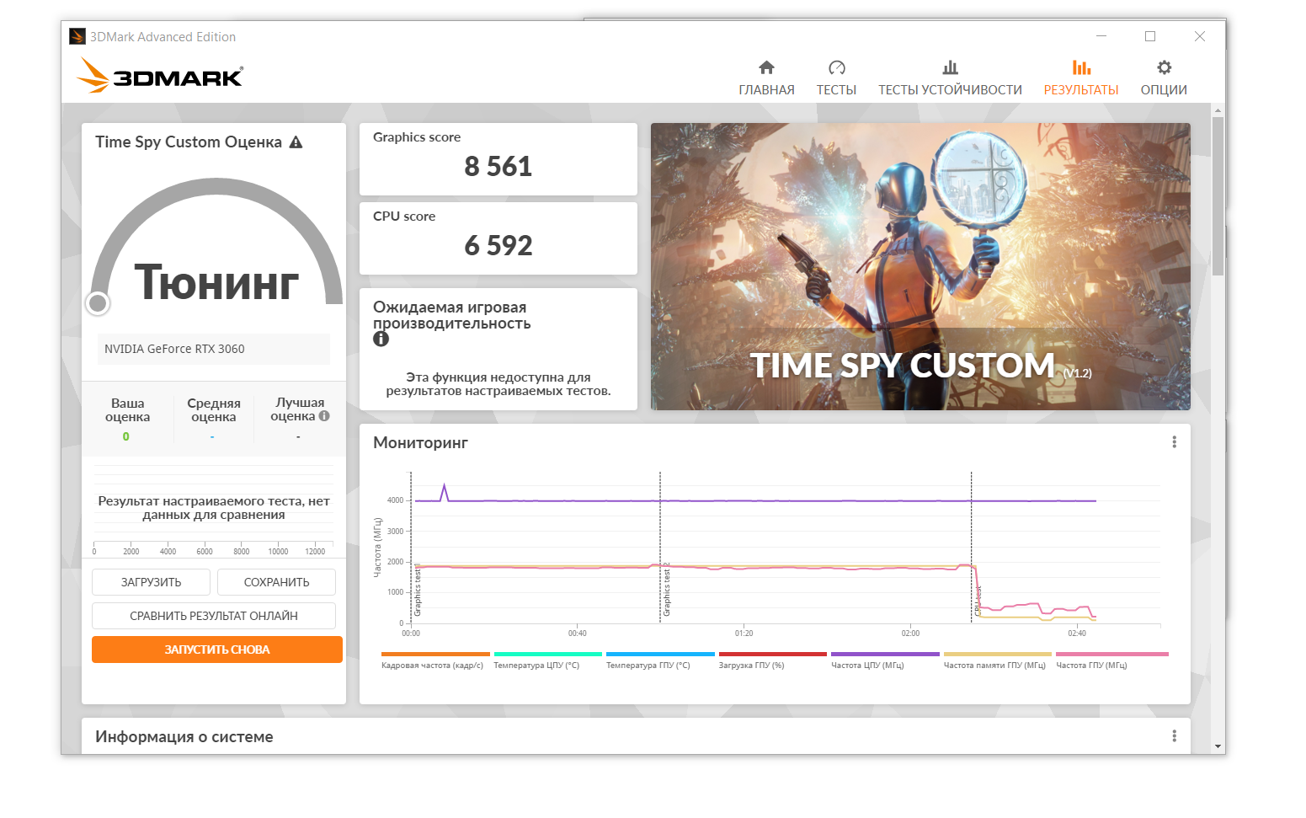This screenshot has width=1306, height=818.
Task: Open the ОПЦИИ settings tab
Action: click(1164, 78)
